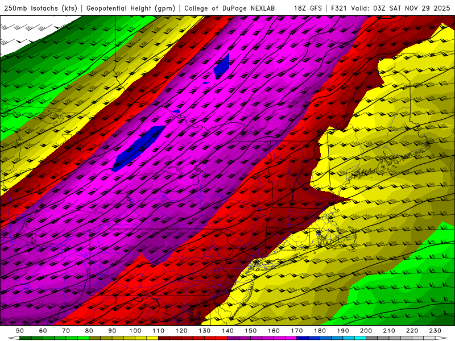This screenshot has width=455, height=341.
Task: Click the 120 label on the color scale
Action: pyautogui.click(x=181, y=331)
